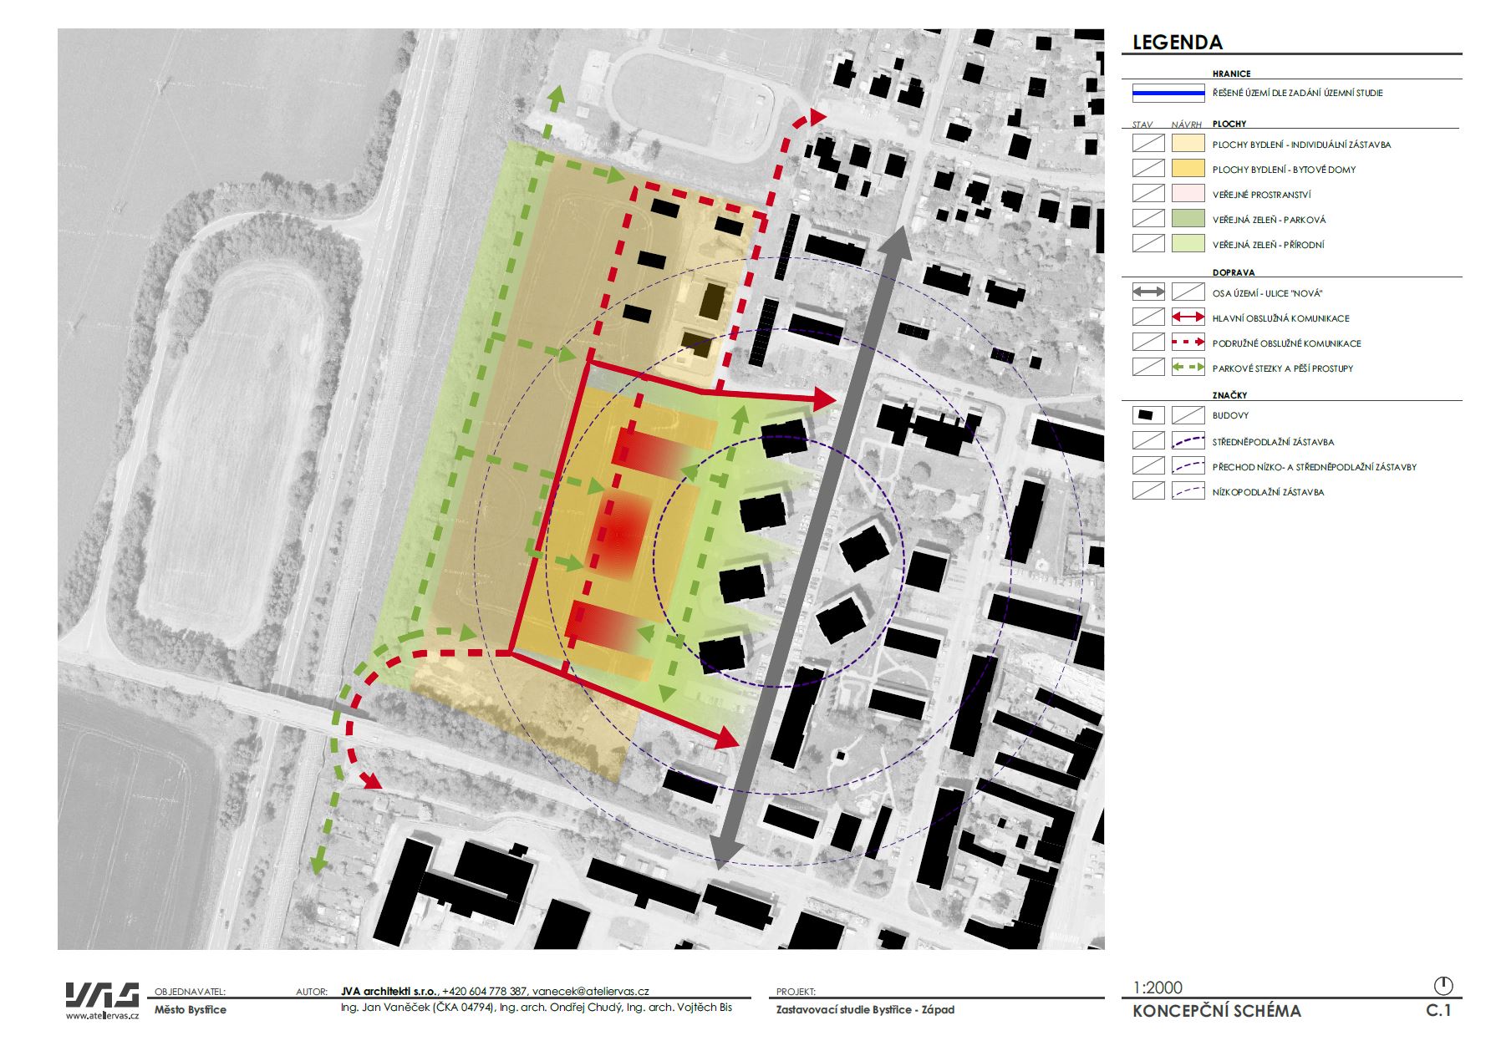The height and width of the screenshot is (1051, 1491).
Task: Click the label Budovy in the legend
Action: click(1230, 415)
